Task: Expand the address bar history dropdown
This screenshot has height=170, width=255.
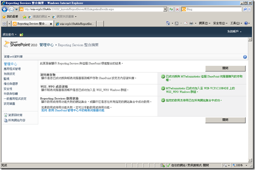Action: [x=165, y=9]
